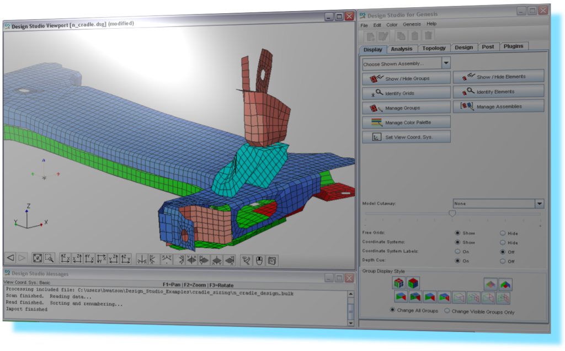Image resolution: width=565 pixels, height=351 pixels.
Task: Click Show / Hide Groups button
Action: pos(407,78)
